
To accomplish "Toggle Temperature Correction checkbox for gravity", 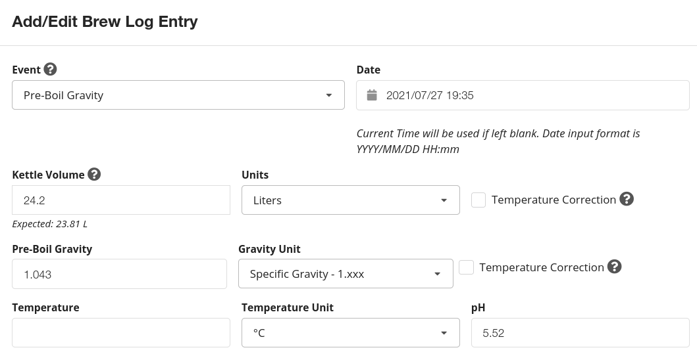I will click(x=467, y=267).
